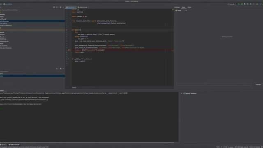Start debugging with the green bug icon

pos(242,4)
